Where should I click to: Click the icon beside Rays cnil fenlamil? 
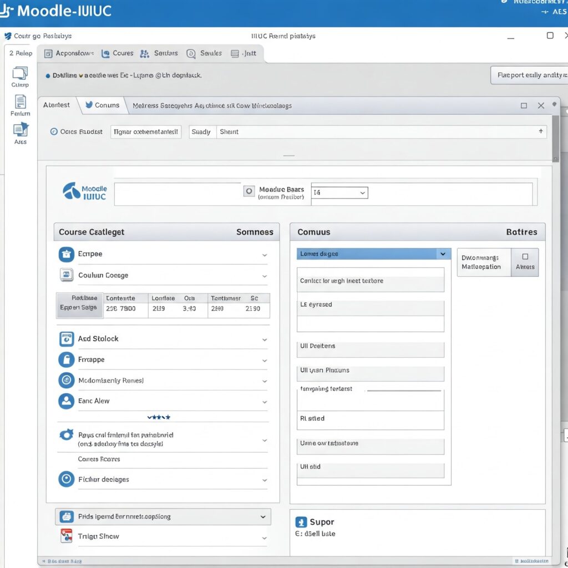tap(67, 434)
